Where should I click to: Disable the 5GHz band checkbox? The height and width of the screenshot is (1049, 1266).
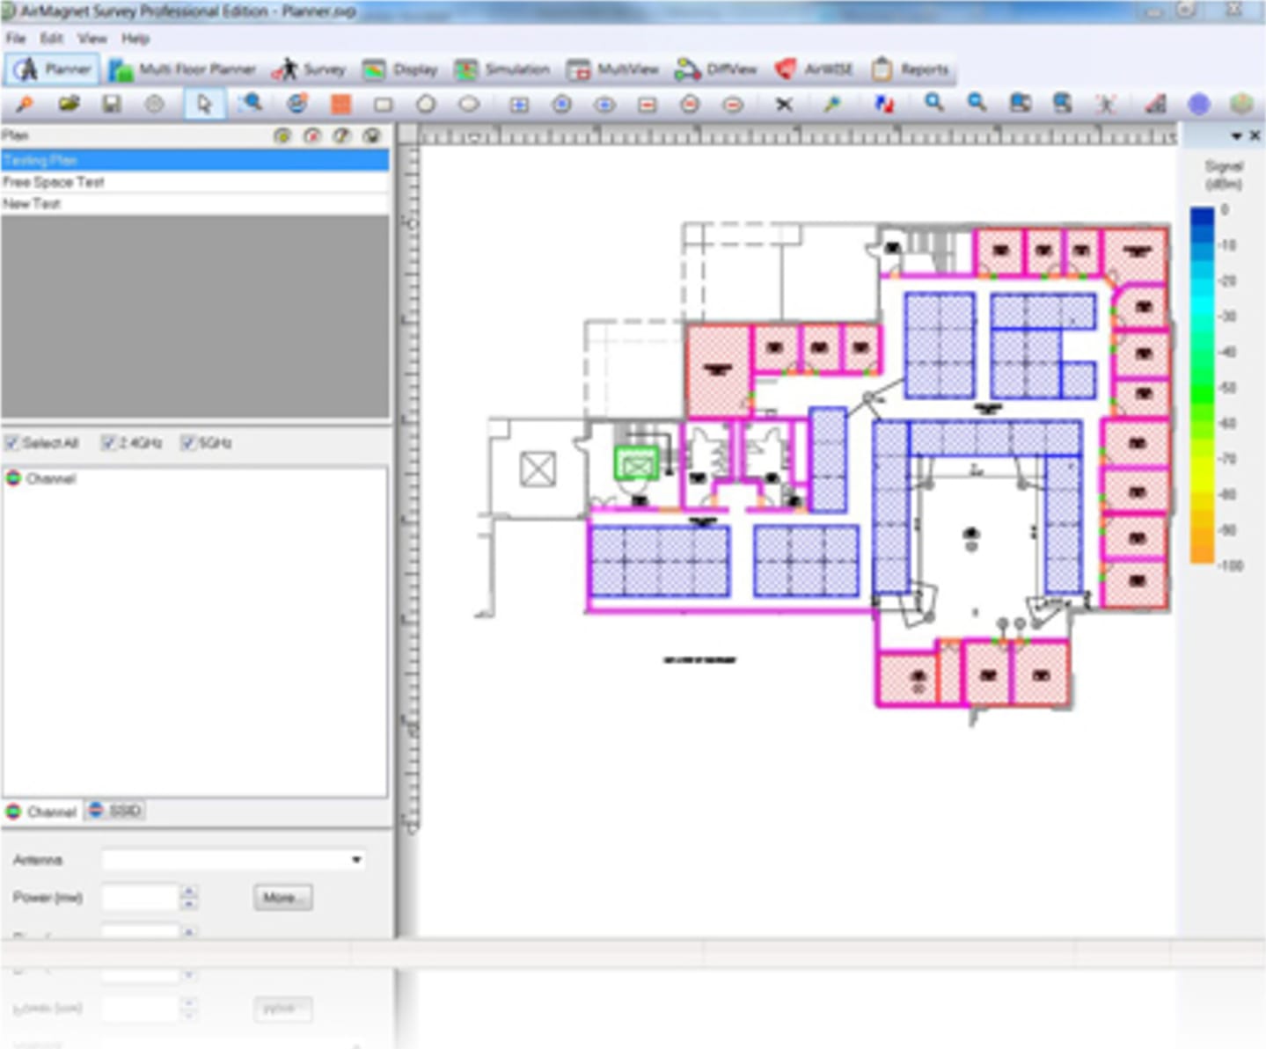tap(187, 443)
